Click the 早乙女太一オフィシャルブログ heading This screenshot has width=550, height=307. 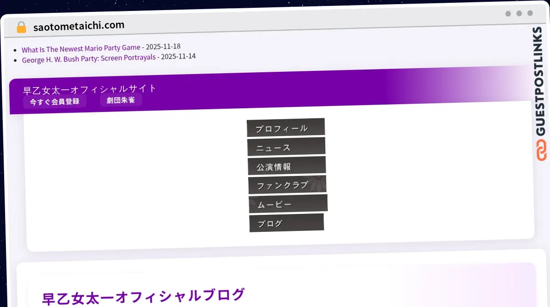143,296
